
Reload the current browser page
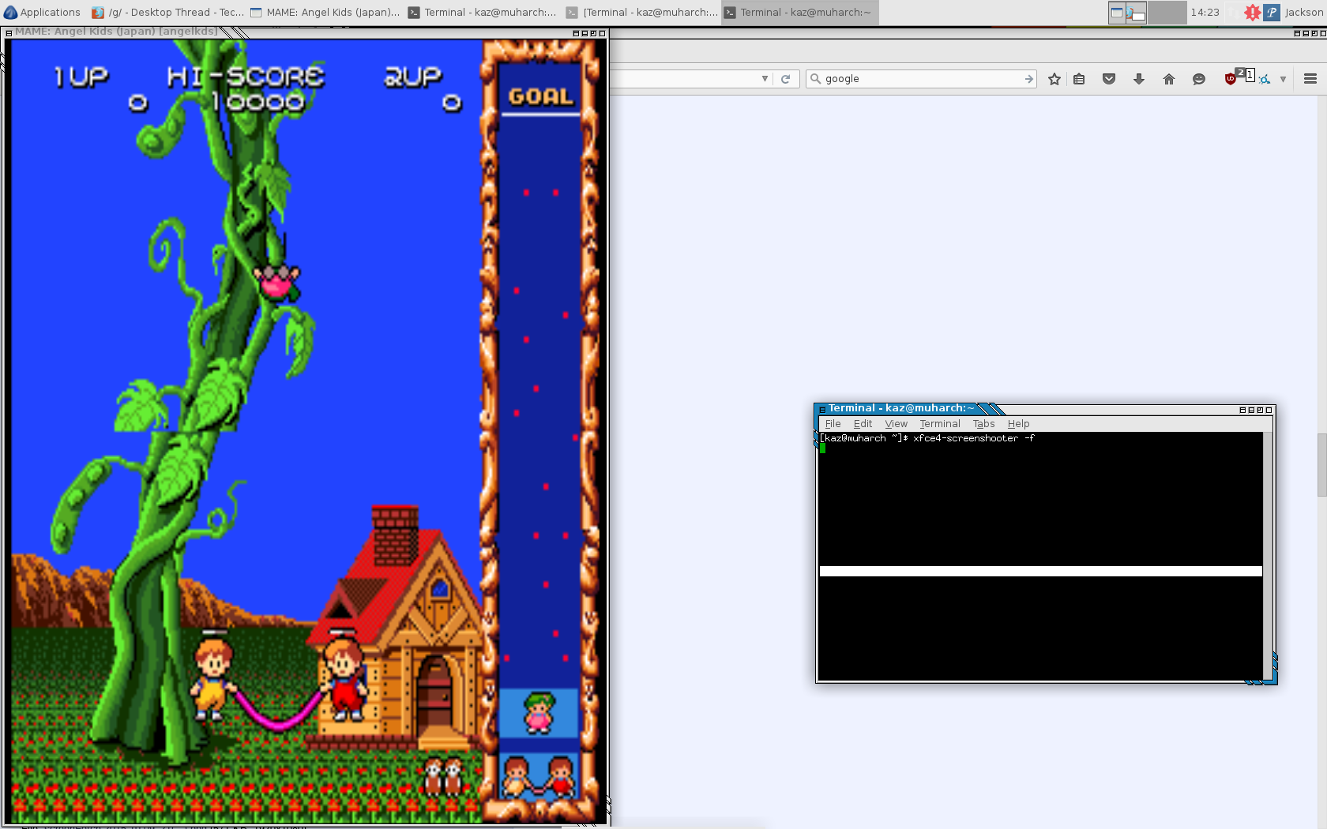point(785,79)
